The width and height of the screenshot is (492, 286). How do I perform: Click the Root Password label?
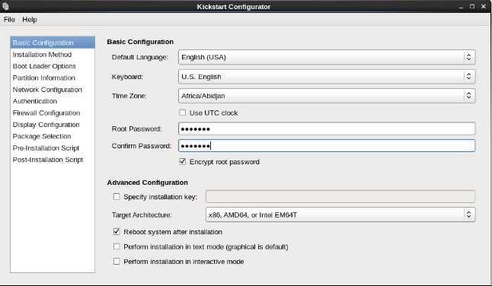[136, 129]
